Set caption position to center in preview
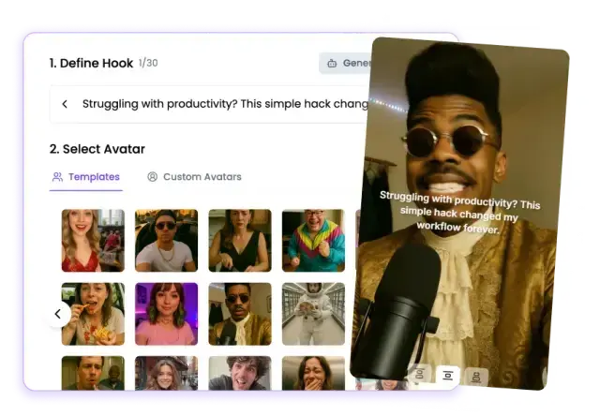The width and height of the screenshot is (600, 416). (x=448, y=375)
